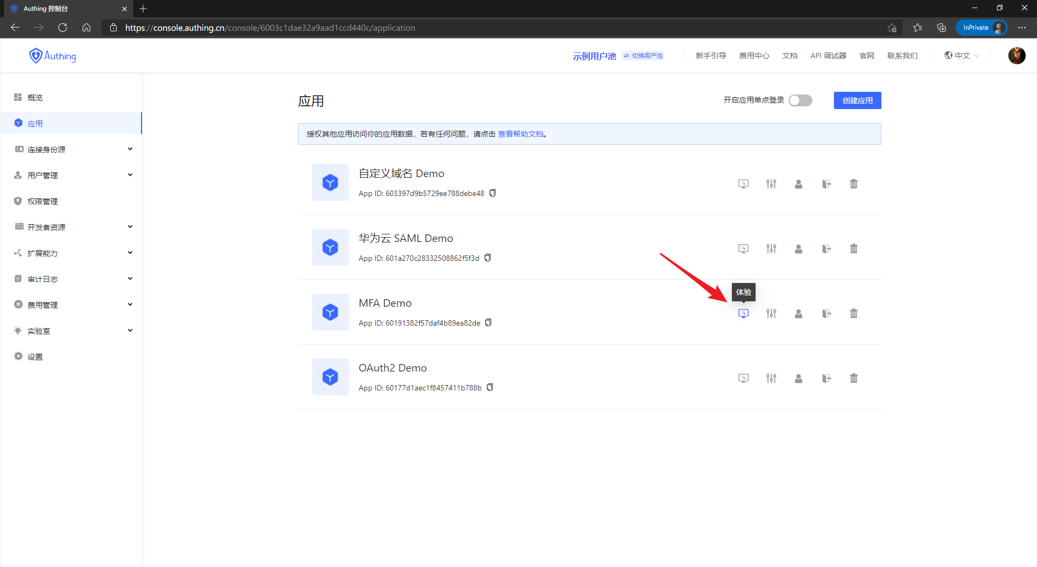
Task: Delete 华为云 SAML Demo with trash icon
Action: 854,249
